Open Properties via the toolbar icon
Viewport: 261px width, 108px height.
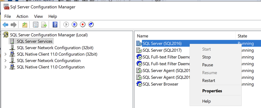[x=36, y=24]
